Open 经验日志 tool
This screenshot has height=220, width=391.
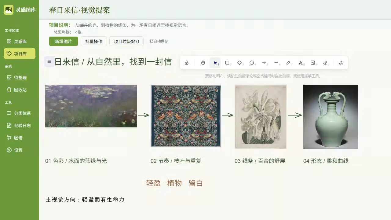click(x=20, y=126)
